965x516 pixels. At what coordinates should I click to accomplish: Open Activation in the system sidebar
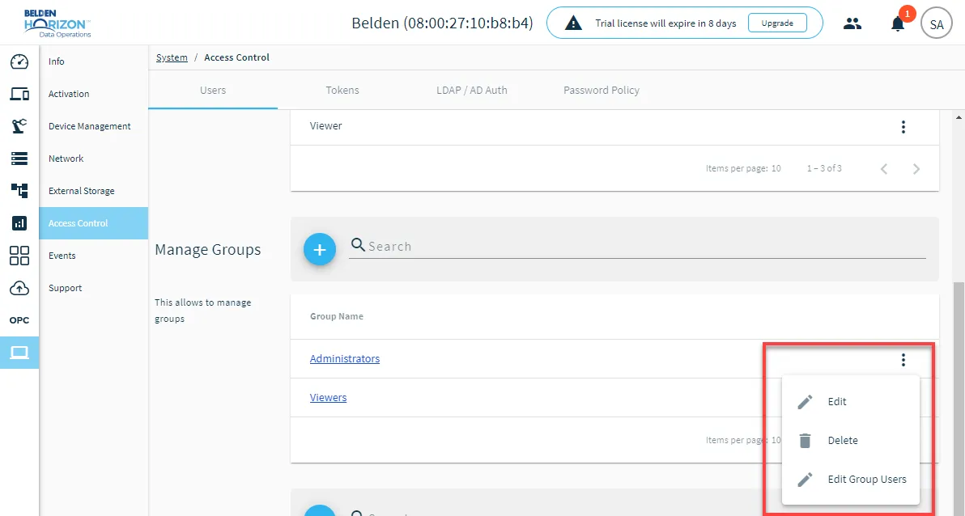pos(94,94)
